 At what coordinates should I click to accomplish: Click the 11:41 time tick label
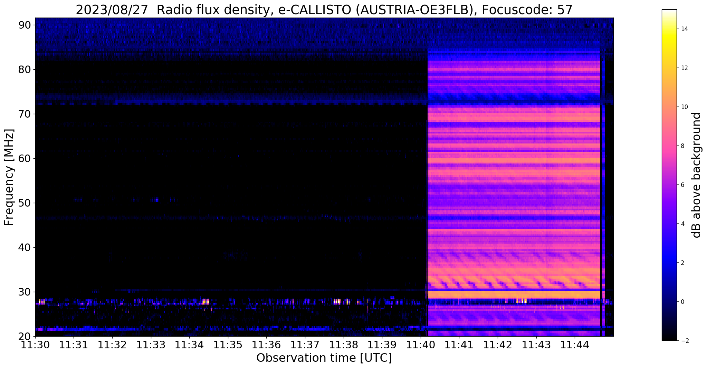(459, 345)
